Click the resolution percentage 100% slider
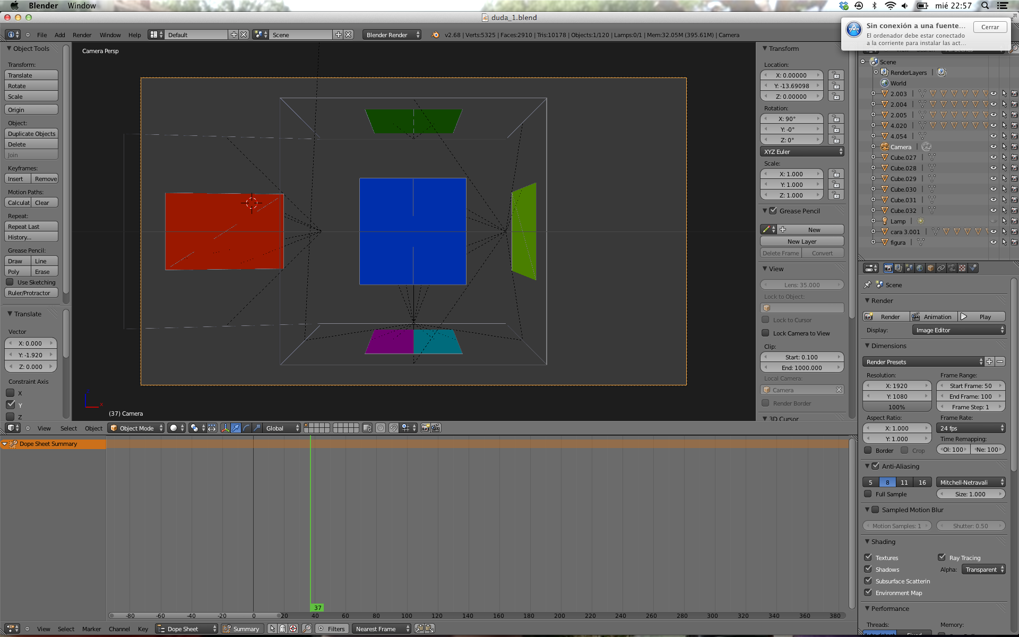This screenshot has width=1019, height=637. [x=896, y=407]
